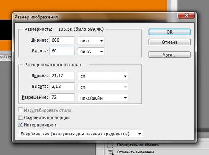Uncheck the Интерполяция checkbox

(20, 125)
